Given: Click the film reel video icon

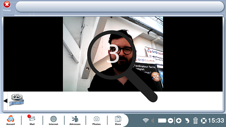Looking at the screenshot, I should point(17,100).
